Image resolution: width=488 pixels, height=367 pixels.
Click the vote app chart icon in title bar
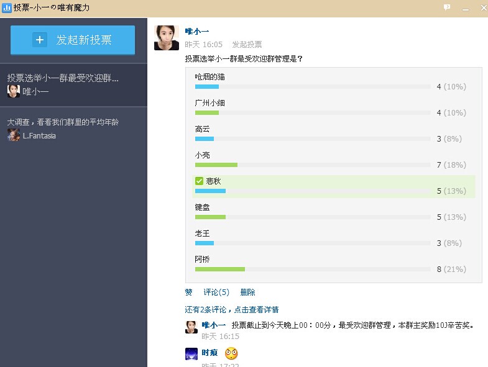(x=7, y=8)
